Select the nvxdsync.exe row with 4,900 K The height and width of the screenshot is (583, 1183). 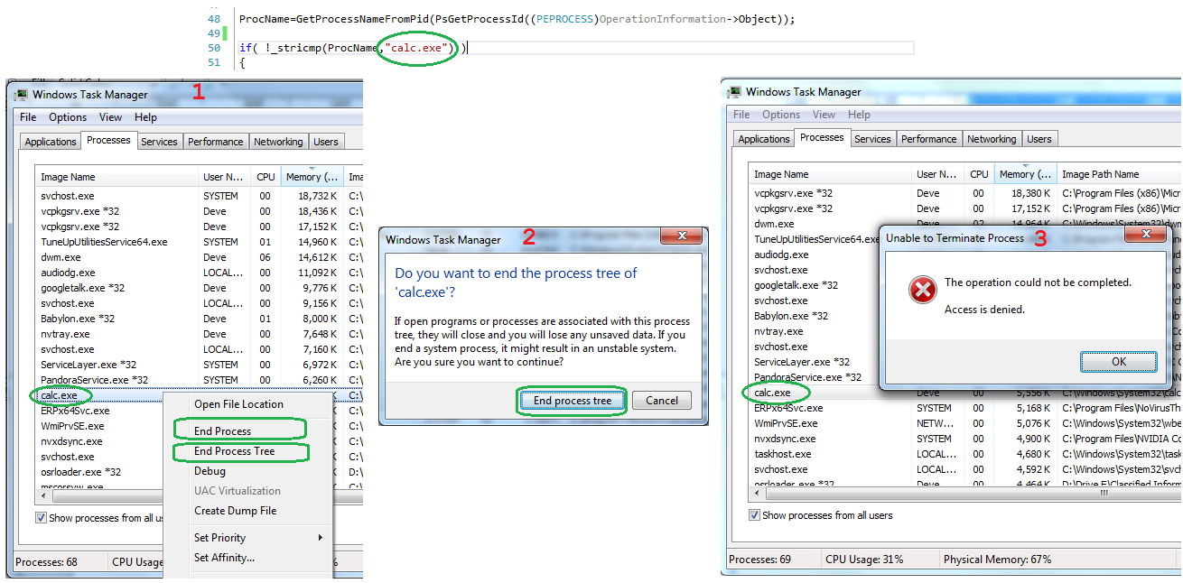pos(965,439)
